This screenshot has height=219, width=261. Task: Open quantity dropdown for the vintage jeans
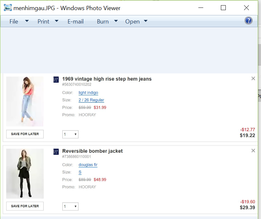pyautogui.click(x=70, y=134)
